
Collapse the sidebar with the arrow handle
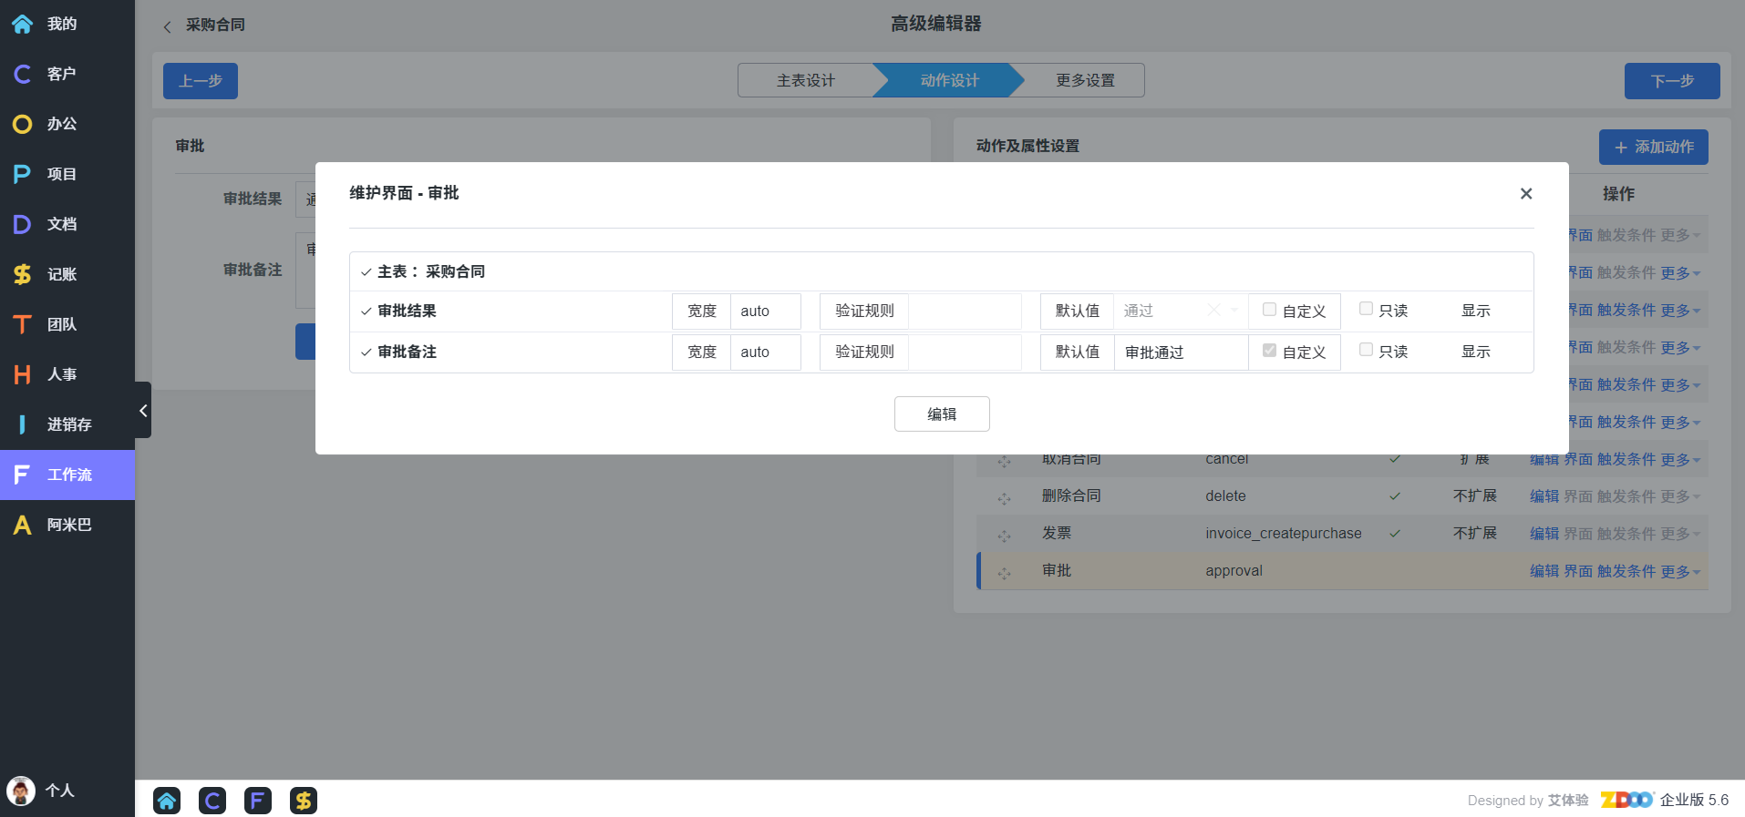pos(143,411)
